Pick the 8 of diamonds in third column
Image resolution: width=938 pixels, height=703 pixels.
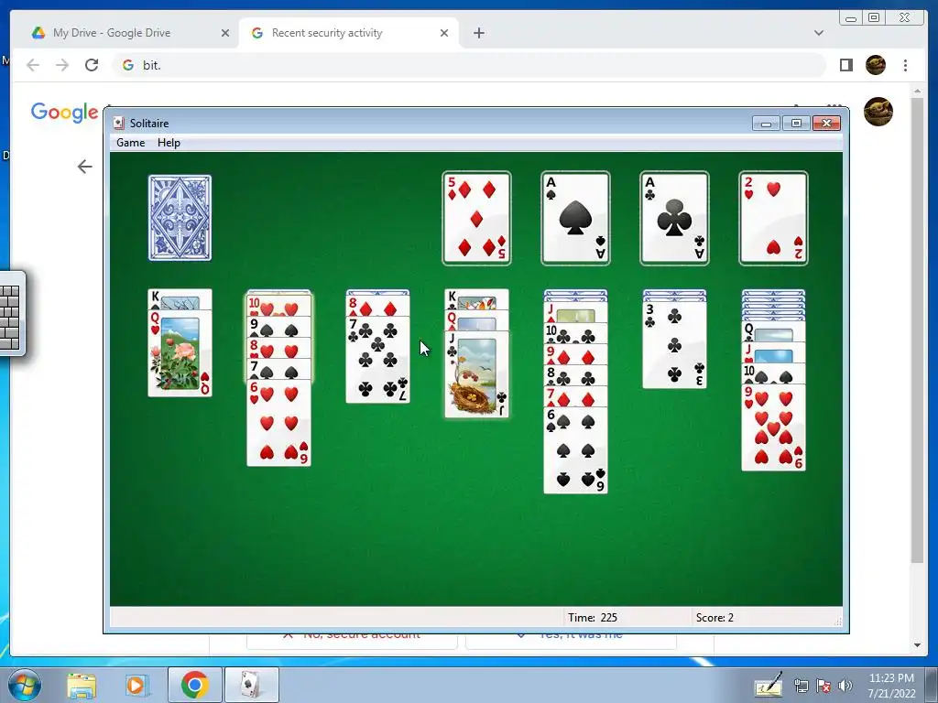point(378,307)
